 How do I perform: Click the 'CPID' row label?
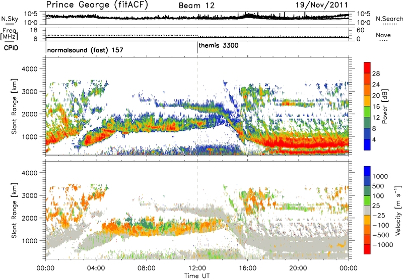pyautogui.click(x=11, y=48)
